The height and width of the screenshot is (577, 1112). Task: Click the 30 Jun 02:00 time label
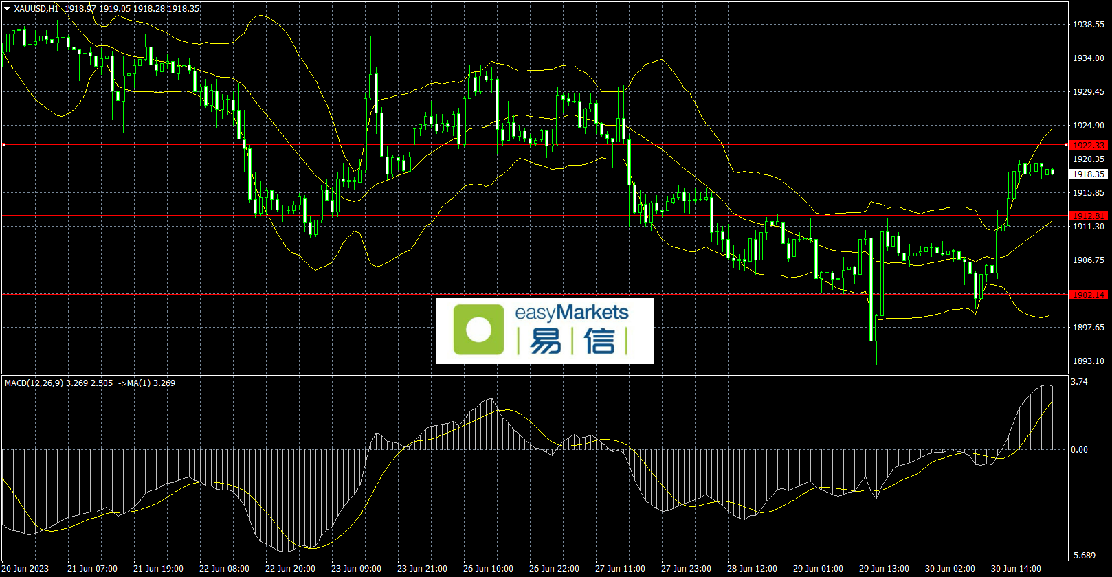[x=950, y=569]
